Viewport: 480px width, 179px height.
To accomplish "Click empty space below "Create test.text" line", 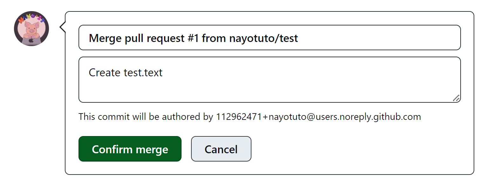I will (x=270, y=90).
